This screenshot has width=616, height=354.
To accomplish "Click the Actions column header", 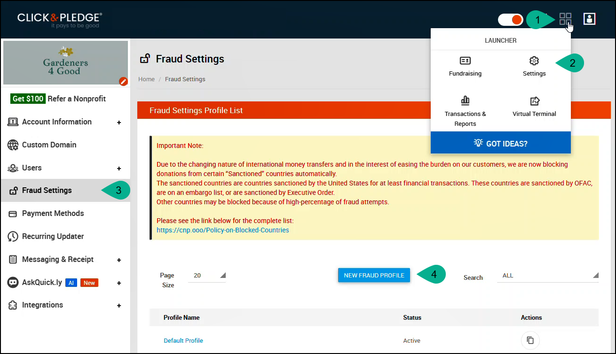I will point(531,318).
